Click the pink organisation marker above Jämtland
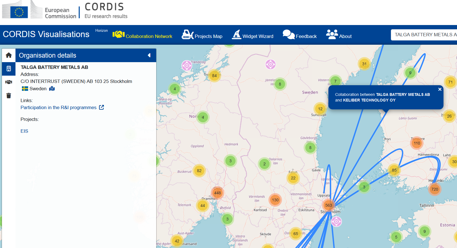457x248 pixels. pos(270,64)
